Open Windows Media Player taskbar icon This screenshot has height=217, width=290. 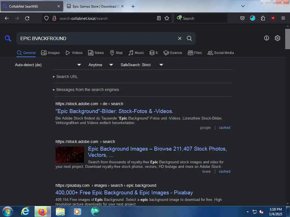point(77,211)
